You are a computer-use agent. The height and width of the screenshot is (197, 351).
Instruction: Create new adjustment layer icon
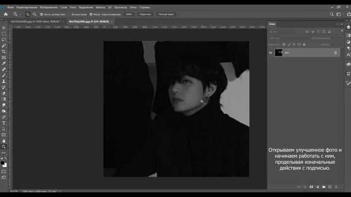(x=318, y=187)
